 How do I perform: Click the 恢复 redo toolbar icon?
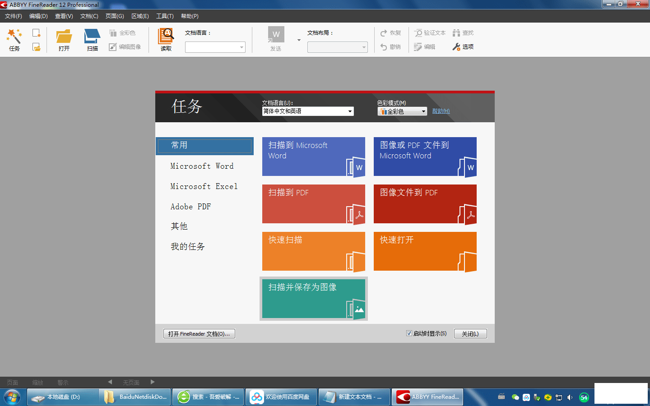pyautogui.click(x=390, y=33)
